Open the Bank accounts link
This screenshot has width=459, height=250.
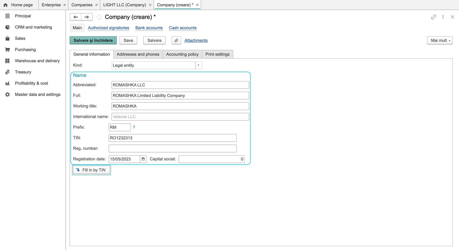[149, 28]
